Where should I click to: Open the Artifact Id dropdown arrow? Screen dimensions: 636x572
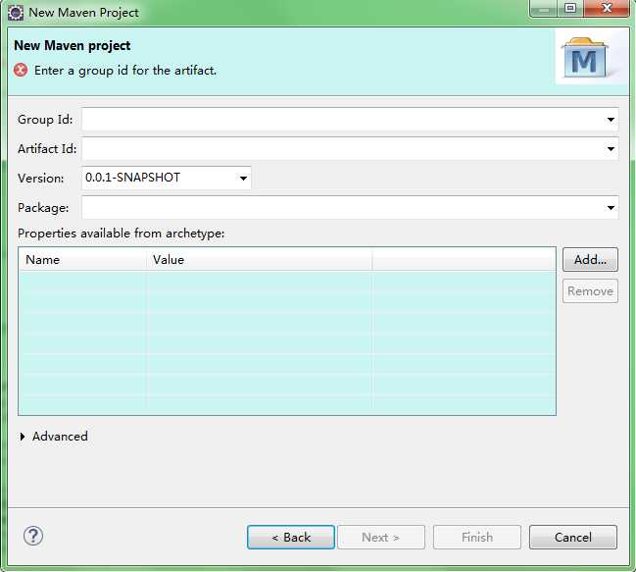[611, 149]
